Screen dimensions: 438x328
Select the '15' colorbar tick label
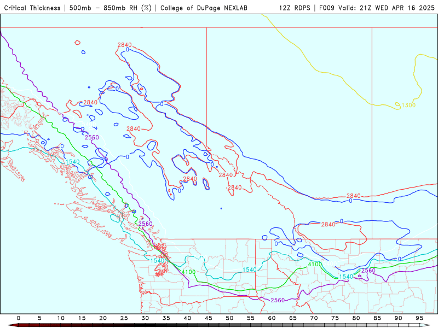(82, 318)
